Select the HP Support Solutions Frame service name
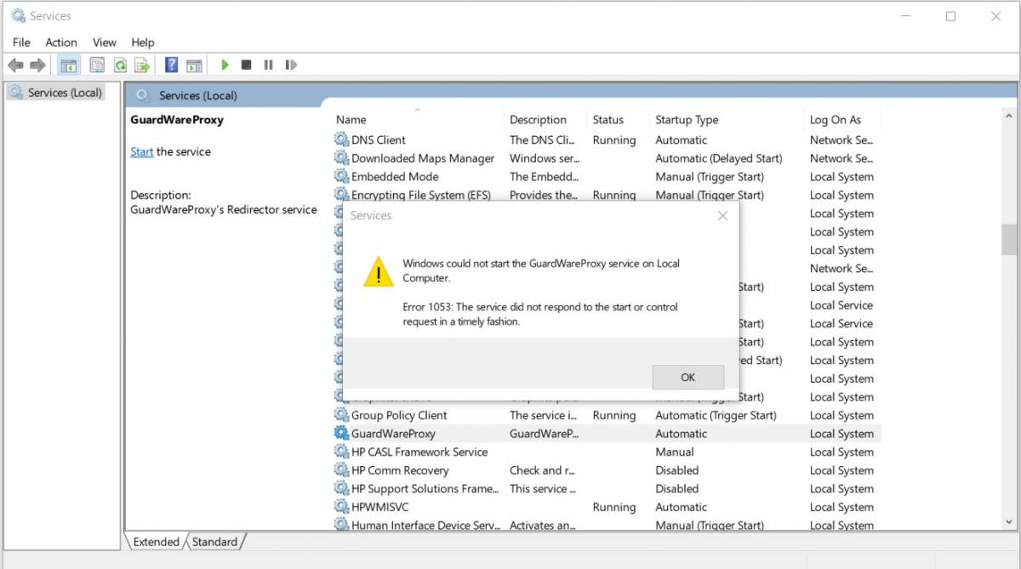The image size is (1021, 569). click(x=425, y=489)
